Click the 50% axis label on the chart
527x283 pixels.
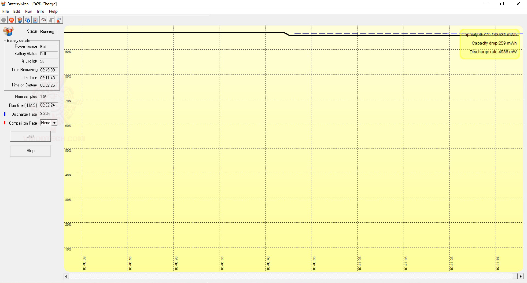pyautogui.click(x=68, y=151)
